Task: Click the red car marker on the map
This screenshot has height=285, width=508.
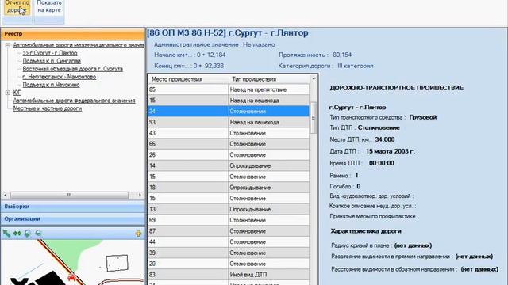Action: [x=71, y=277]
